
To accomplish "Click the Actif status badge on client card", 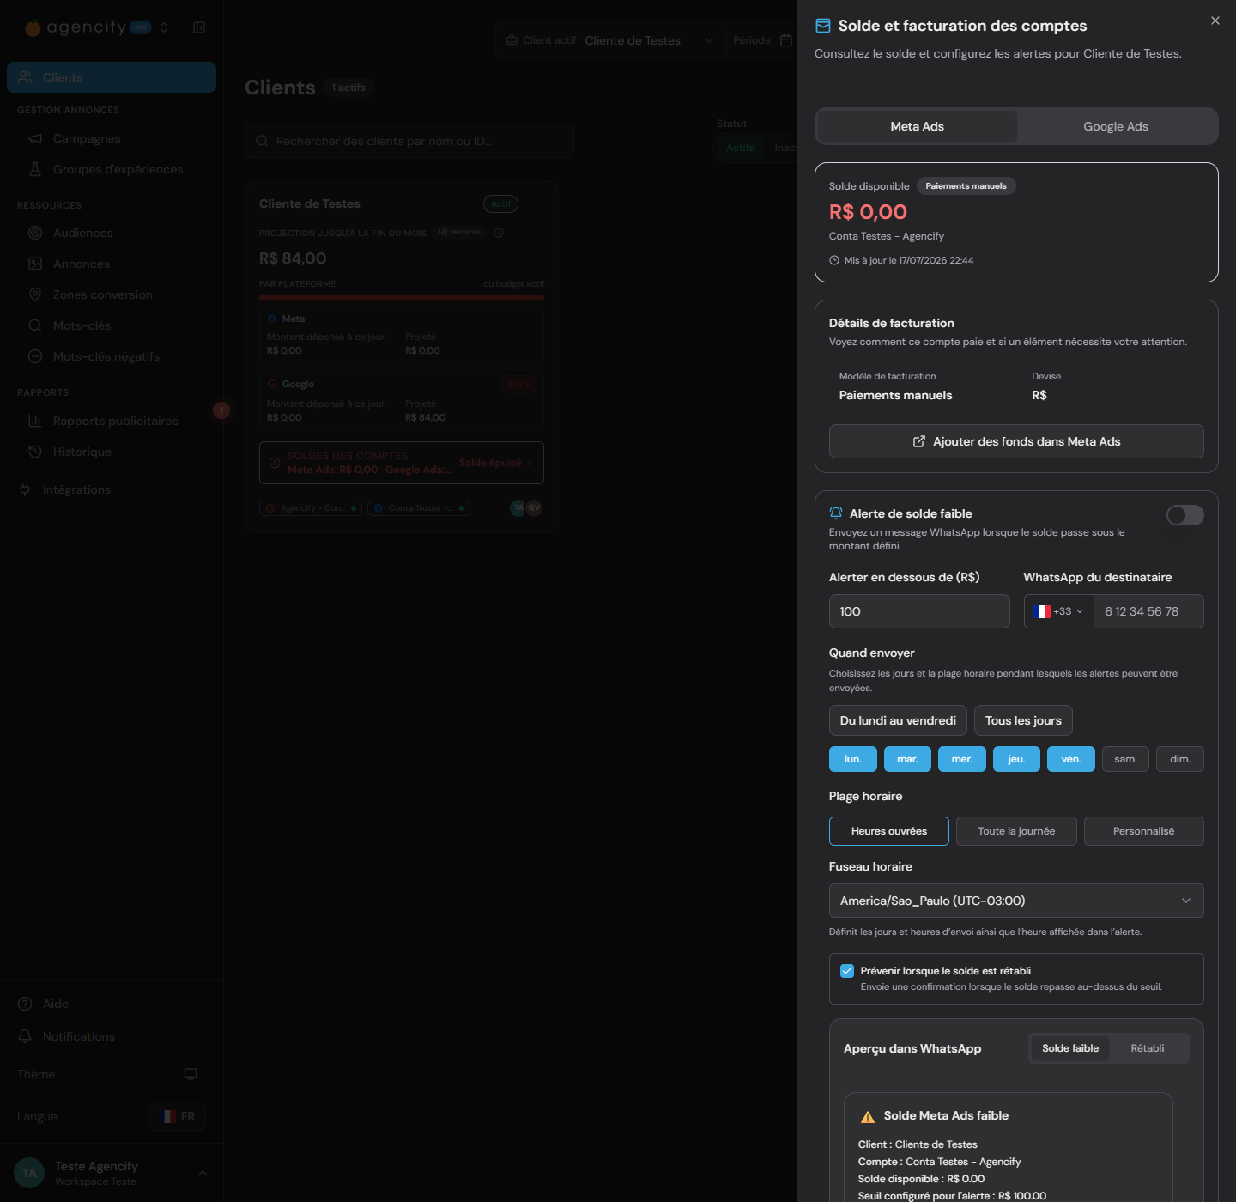I will click(x=501, y=203).
